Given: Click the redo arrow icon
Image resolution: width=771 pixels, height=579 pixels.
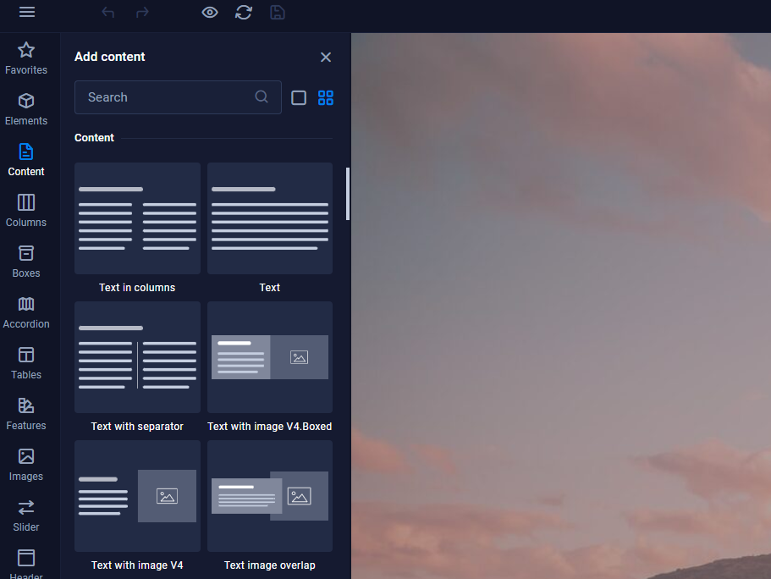Looking at the screenshot, I should [x=142, y=12].
